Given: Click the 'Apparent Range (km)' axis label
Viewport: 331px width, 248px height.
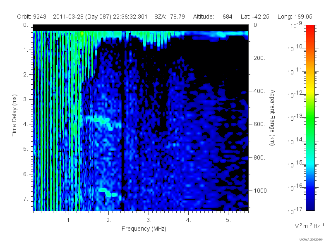Looking at the screenshot, I should (272, 117).
